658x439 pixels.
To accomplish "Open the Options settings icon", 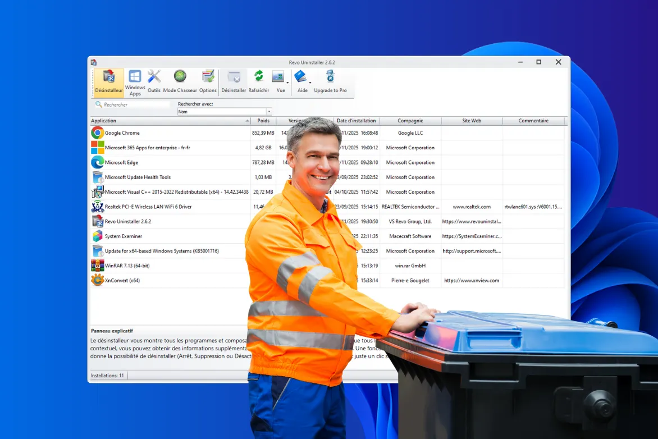I will (208, 82).
